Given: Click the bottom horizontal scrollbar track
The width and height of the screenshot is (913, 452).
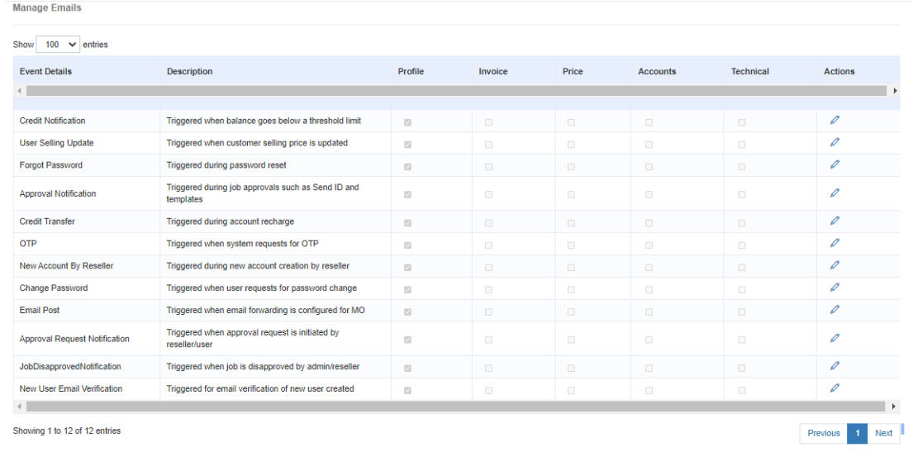Looking at the screenshot, I should (x=454, y=407).
